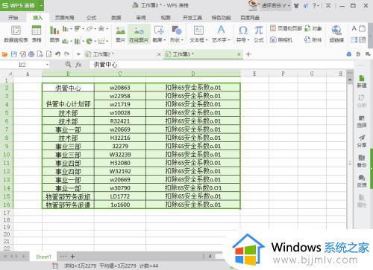Switch to the 公式 ribbon tab
Viewport: 373px width, 270px height.
pos(91,18)
